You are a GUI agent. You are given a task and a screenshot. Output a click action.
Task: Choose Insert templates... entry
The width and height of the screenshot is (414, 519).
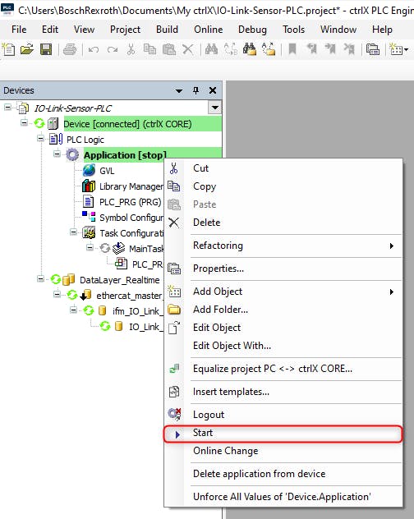[x=283, y=392]
